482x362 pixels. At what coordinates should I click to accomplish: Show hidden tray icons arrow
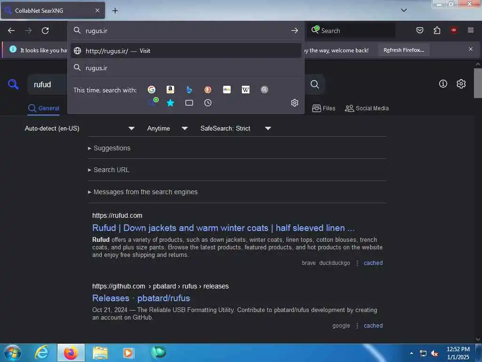point(411,353)
